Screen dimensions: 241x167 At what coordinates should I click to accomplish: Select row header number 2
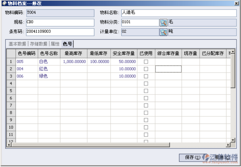(11, 69)
